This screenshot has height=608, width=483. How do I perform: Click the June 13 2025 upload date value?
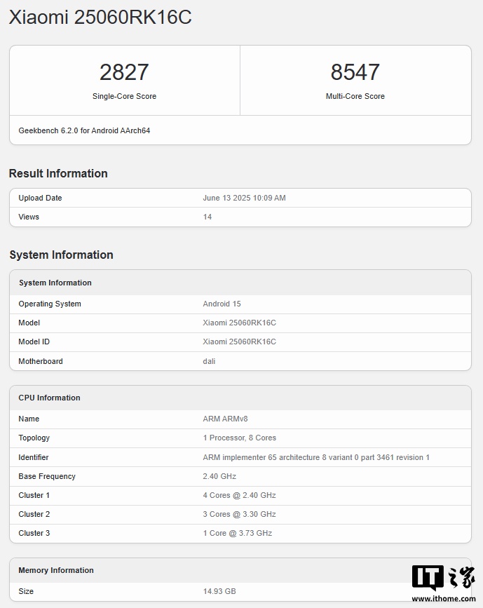pyautogui.click(x=244, y=198)
